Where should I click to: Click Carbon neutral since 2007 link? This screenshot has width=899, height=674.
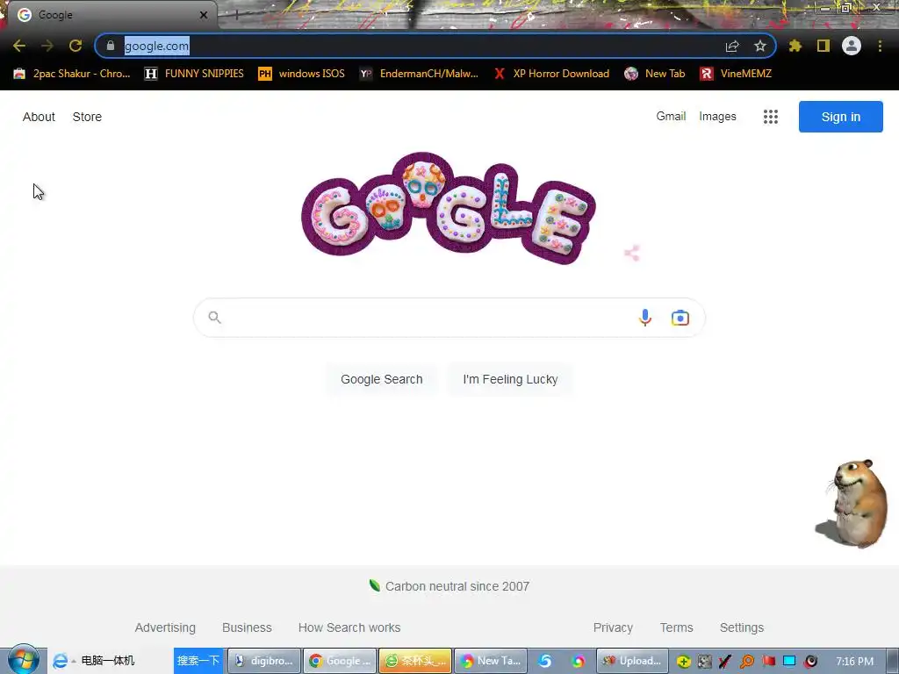pos(449,586)
